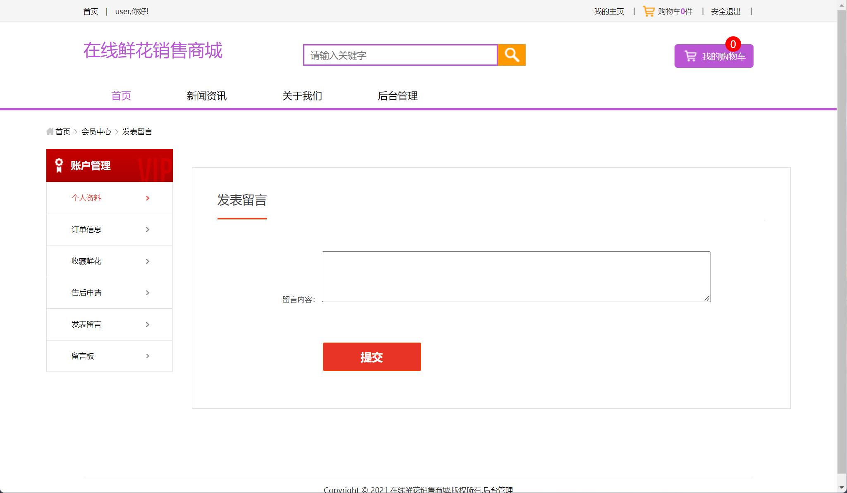Click the textarea resize handle at its corner

coord(707,299)
